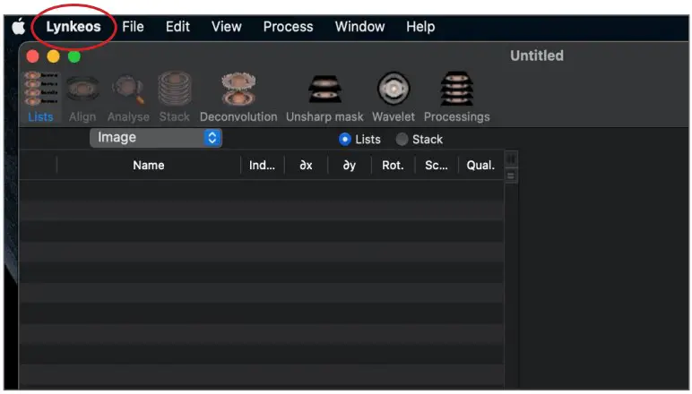Screen dimensions: 692x394
Task: Click the Rot. column header
Action: tap(393, 166)
